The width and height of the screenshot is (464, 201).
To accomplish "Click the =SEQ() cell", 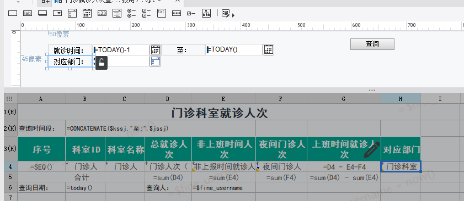I will click(41, 167).
